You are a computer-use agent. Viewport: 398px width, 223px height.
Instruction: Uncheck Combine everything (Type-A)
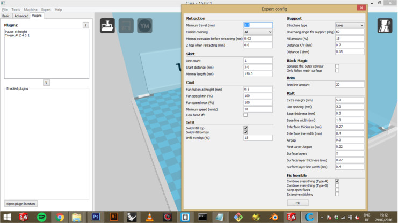click(337, 181)
